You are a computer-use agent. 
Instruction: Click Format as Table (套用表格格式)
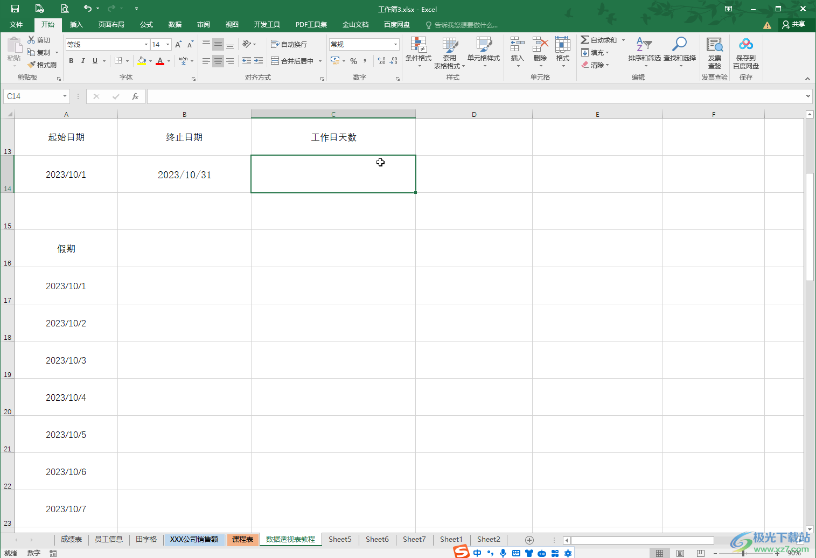pyautogui.click(x=449, y=53)
